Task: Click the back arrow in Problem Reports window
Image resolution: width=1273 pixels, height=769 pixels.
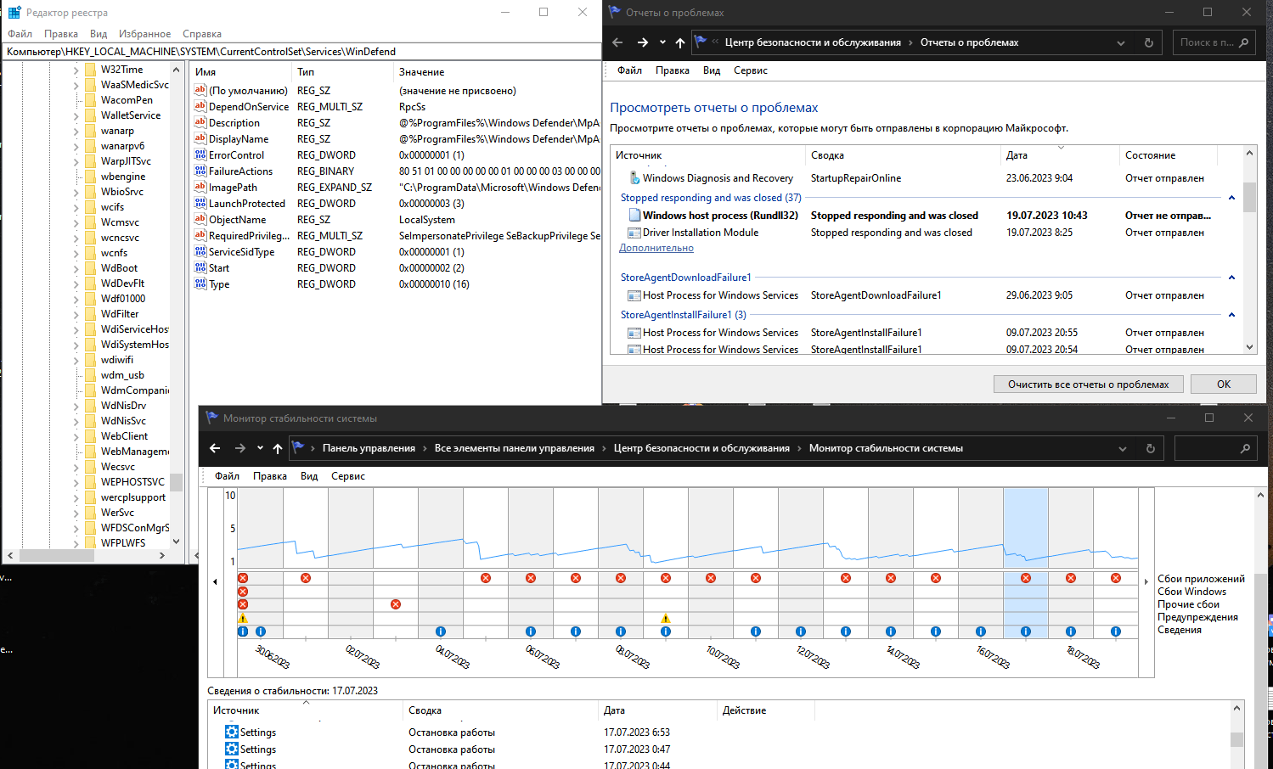Action: [617, 42]
